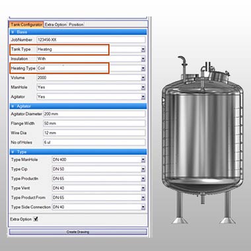Click the Agitator Diameter 200 mm field
Screen dimensions: 251x251
[94, 114]
